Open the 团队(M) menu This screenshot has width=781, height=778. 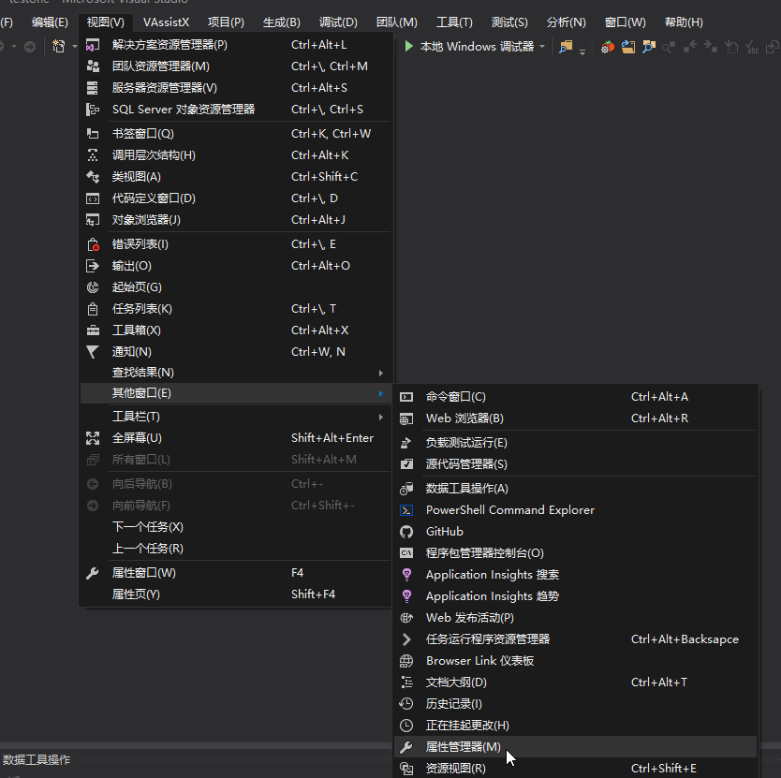397,22
